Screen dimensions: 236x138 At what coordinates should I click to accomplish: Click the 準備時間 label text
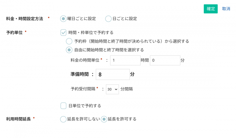pyautogui.click(x=80, y=74)
